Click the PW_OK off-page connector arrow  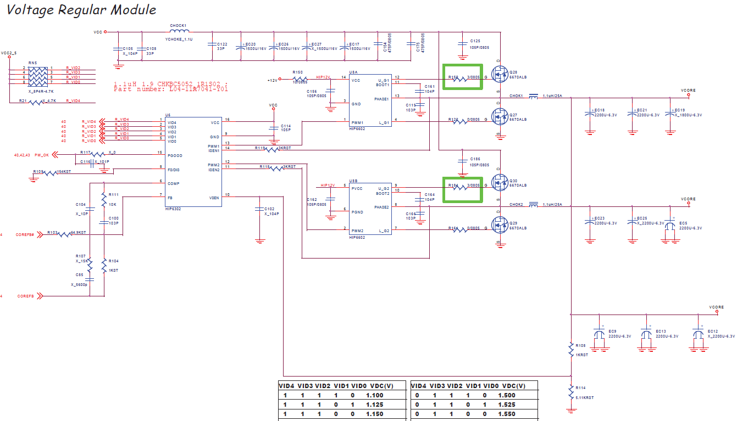[x=56, y=155]
